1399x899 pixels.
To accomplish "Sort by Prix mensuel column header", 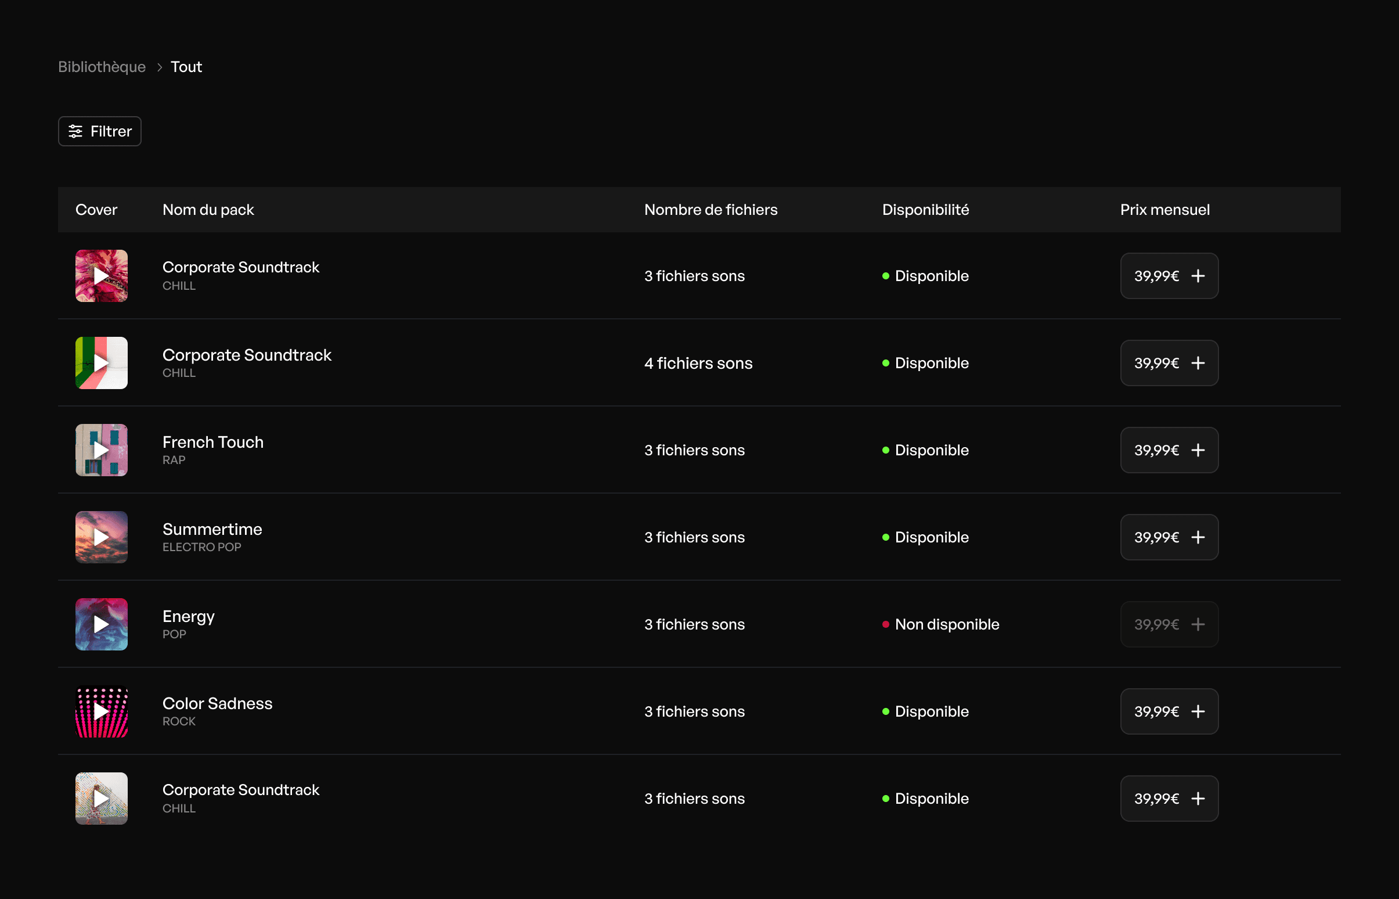I will click(x=1164, y=210).
